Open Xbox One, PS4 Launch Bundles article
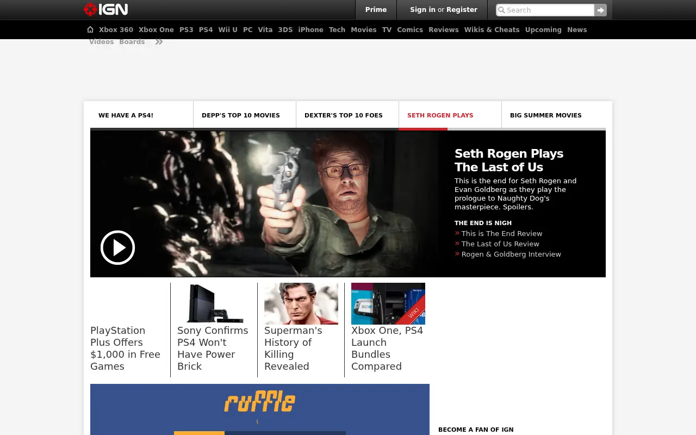The width and height of the screenshot is (696, 435). pos(387,348)
